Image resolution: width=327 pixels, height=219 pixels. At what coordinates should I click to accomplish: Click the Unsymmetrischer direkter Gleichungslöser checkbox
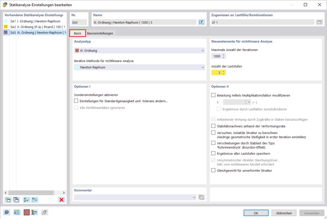213,160
